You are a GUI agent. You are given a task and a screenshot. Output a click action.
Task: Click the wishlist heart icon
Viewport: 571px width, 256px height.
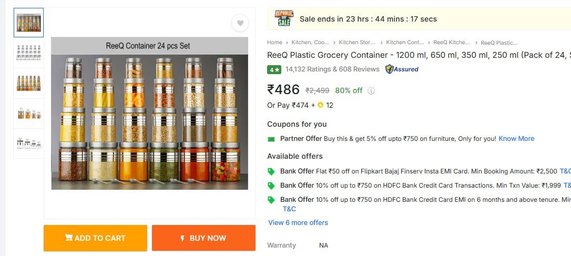click(x=240, y=23)
